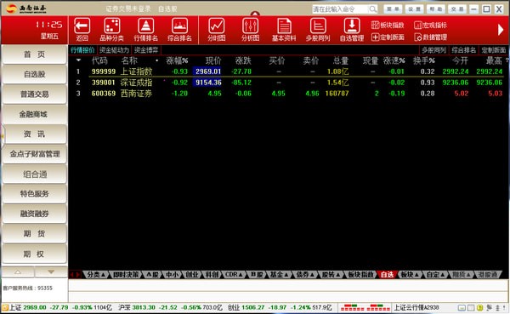Expand the 基金▲ bottom tab menu
The height and width of the screenshot is (314, 510).
click(279, 275)
